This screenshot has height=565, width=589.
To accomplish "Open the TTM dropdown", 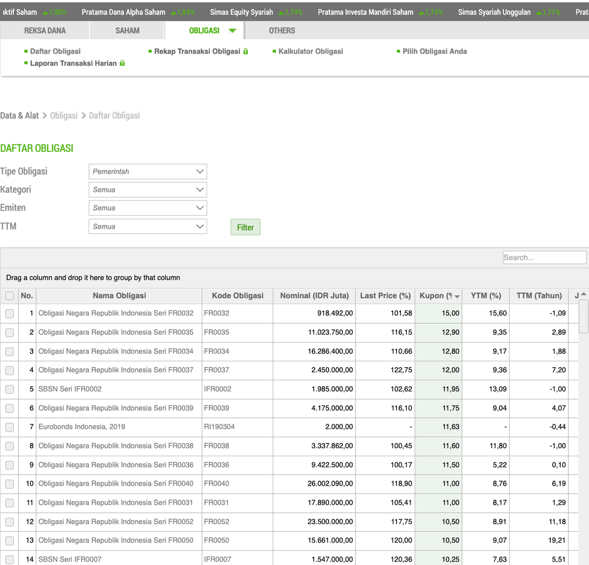I will [148, 227].
